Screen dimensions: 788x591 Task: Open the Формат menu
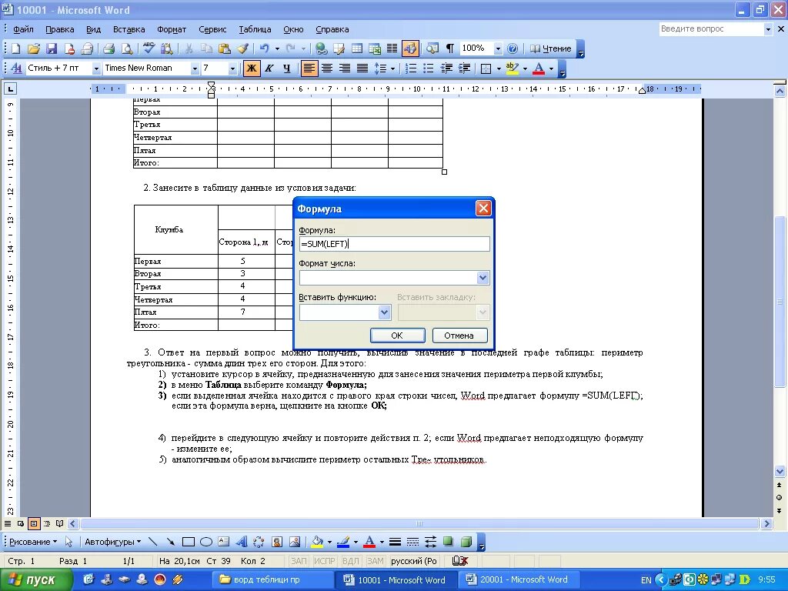[172, 29]
